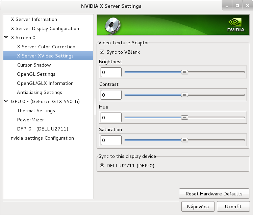Open nvidia-settings Configuration page
The height and width of the screenshot is (215, 253).
pos(42,138)
